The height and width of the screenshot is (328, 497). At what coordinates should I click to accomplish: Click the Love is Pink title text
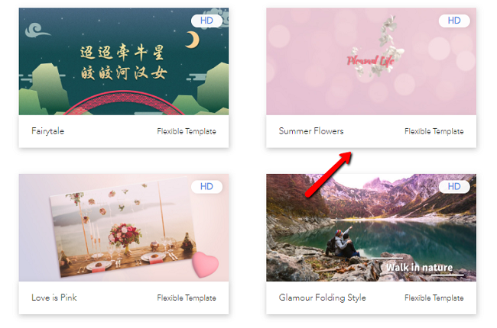pyautogui.click(x=54, y=297)
